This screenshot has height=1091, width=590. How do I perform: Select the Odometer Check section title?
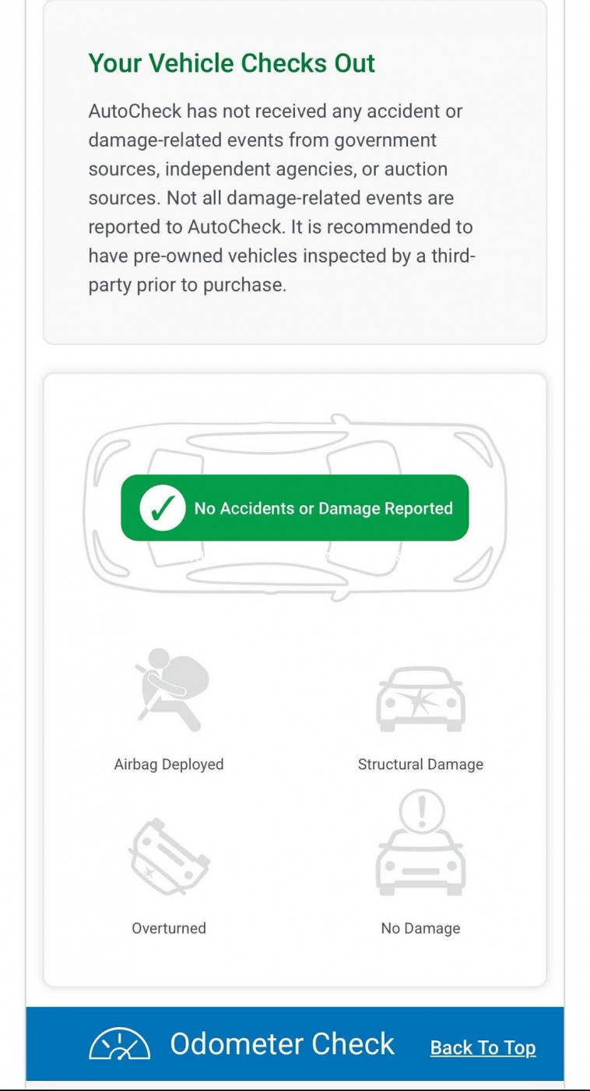pyautogui.click(x=282, y=1043)
